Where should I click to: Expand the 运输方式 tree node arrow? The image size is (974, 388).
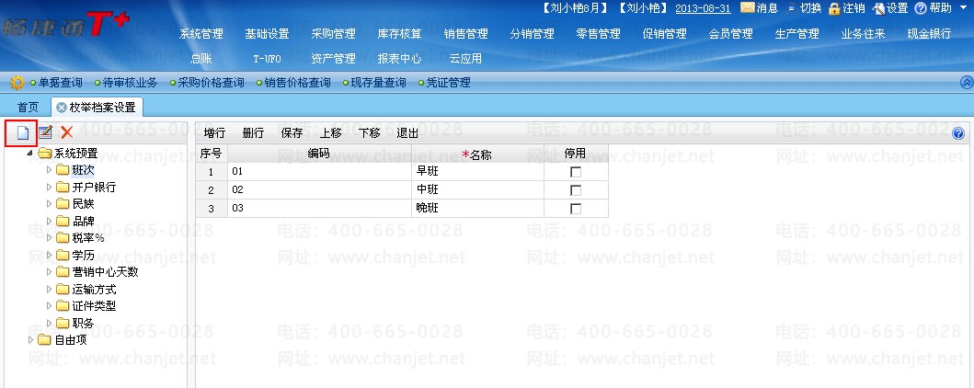pyautogui.click(x=50, y=290)
